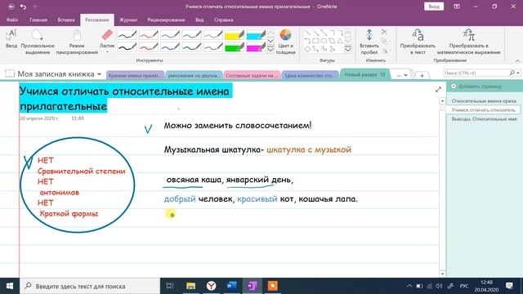The height and width of the screenshot is (294, 523).
Task: Switch to the Рецензирование tab
Action: coord(166,20)
